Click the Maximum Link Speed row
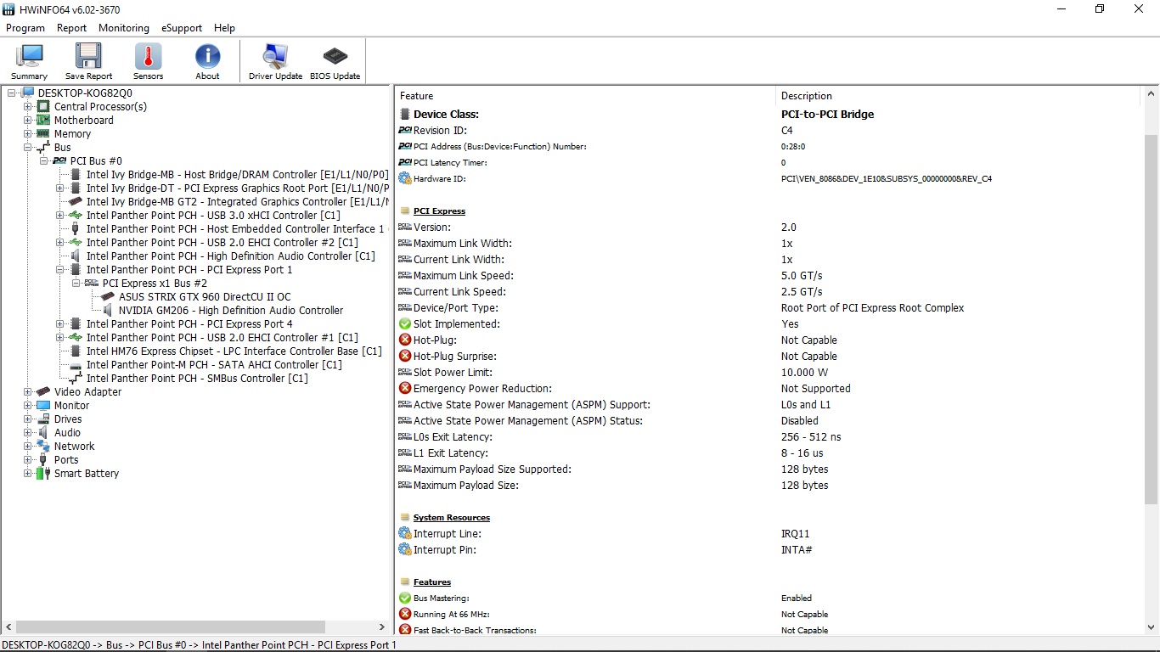 point(769,276)
